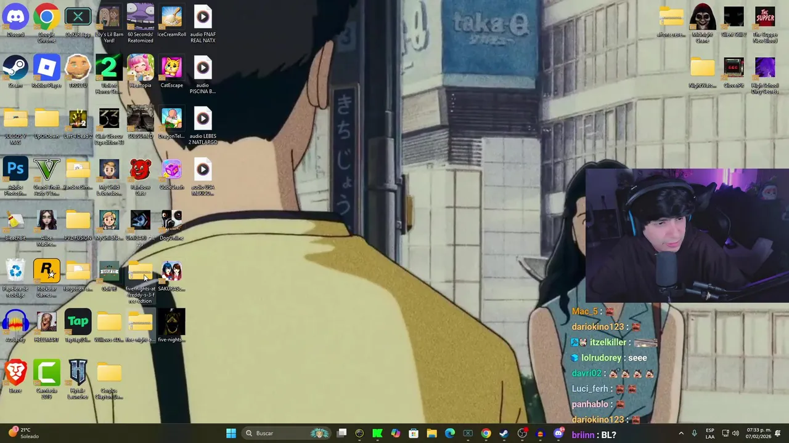Viewport: 789px width, 443px height.
Task: Select the Audacity shortcut
Action: [15, 326]
